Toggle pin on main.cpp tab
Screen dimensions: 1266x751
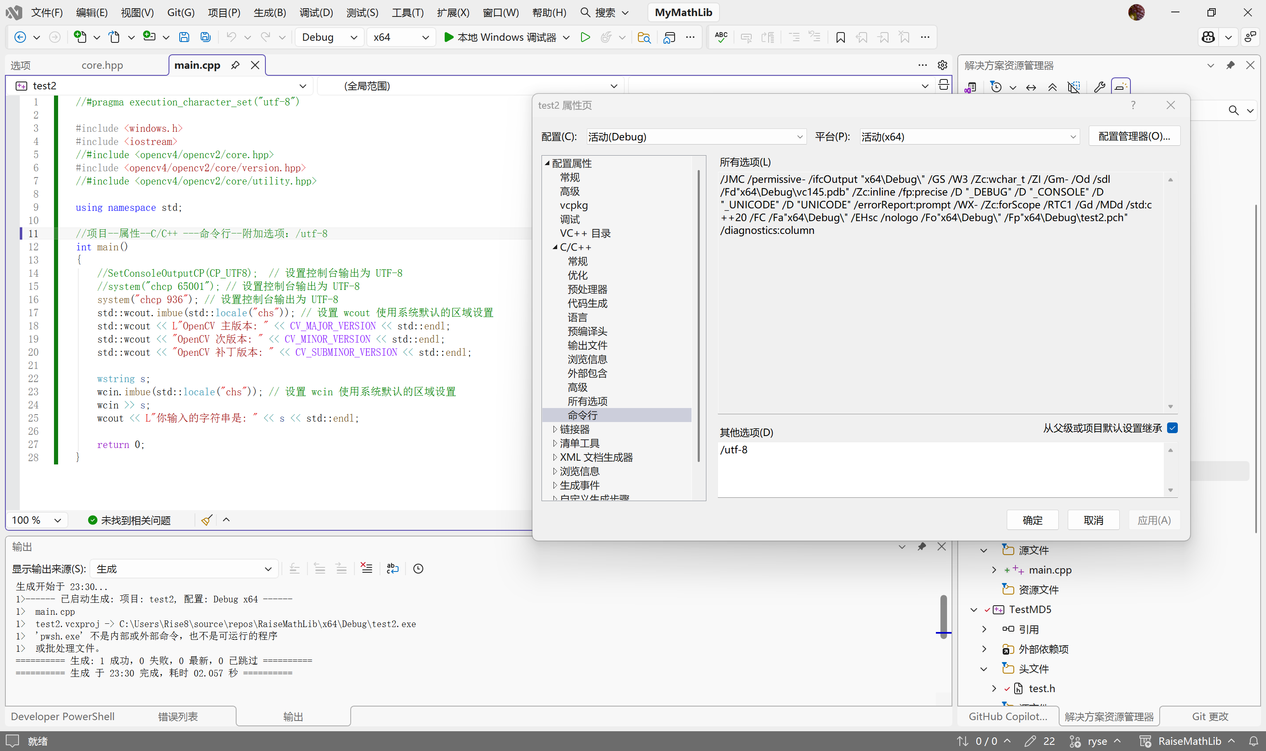(x=235, y=65)
